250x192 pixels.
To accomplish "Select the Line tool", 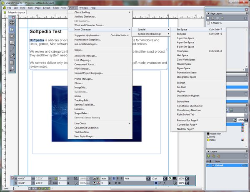I will pyautogui.click(x=12, y=49).
